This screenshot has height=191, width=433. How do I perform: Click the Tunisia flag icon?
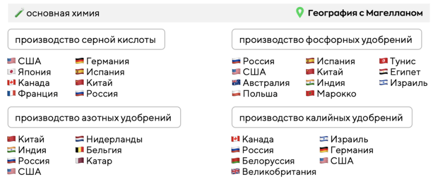coord(384,61)
